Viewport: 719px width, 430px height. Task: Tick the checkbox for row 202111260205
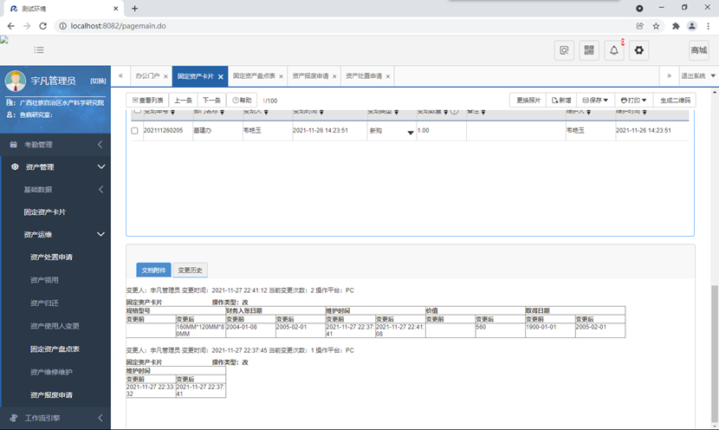(134, 131)
